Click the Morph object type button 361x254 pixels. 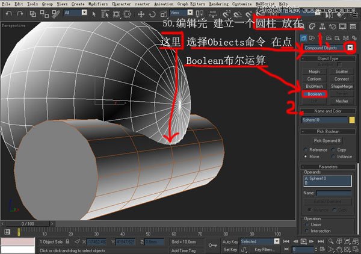pos(314,72)
